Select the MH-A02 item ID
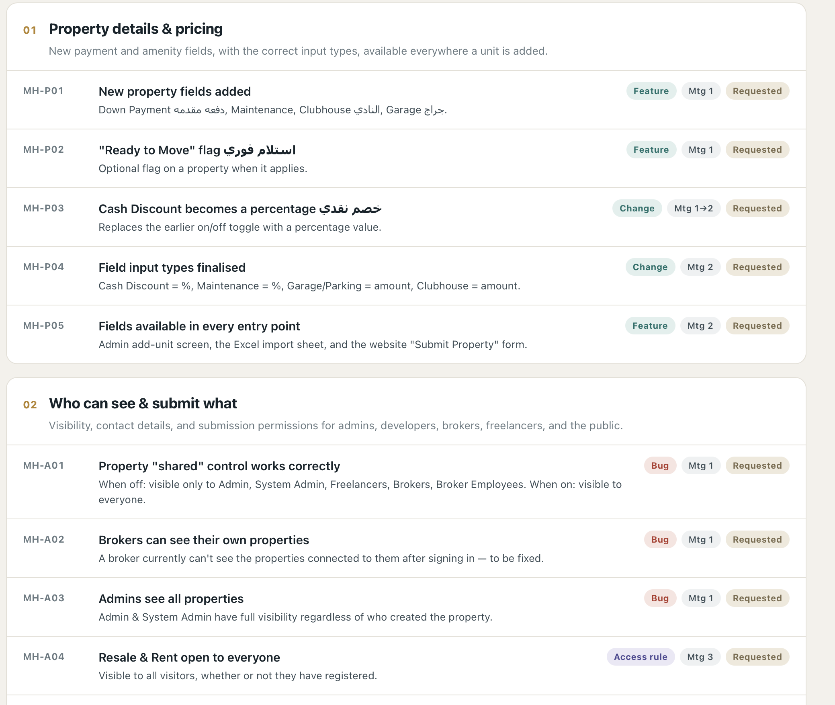The image size is (835, 705). pyautogui.click(x=44, y=539)
